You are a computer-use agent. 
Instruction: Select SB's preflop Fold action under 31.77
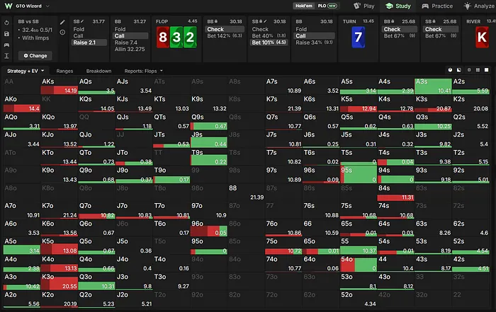pos(89,29)
